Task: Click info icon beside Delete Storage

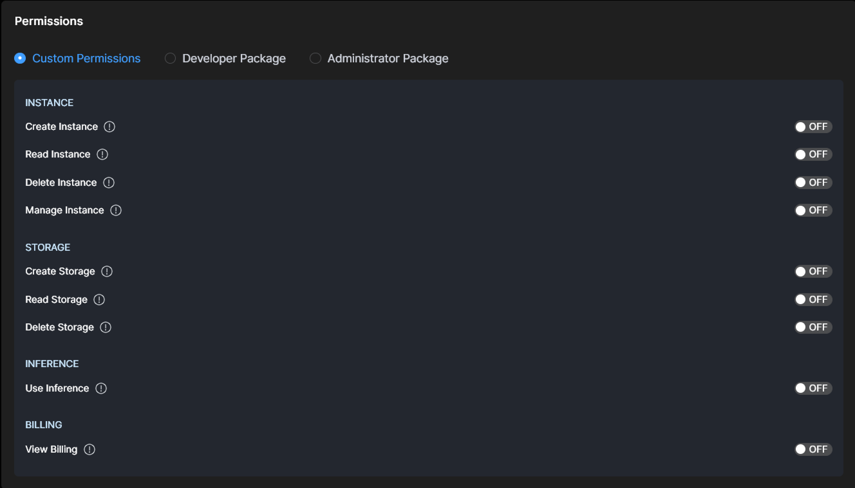Action: 106,328
